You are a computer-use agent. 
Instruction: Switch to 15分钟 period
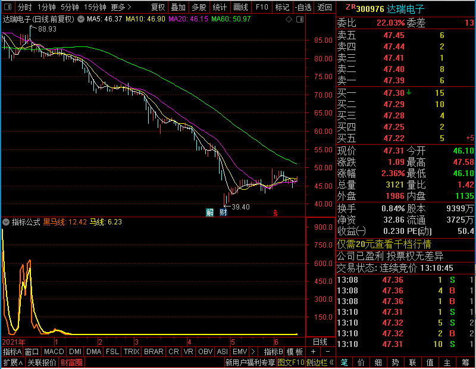tap(95, 7)
